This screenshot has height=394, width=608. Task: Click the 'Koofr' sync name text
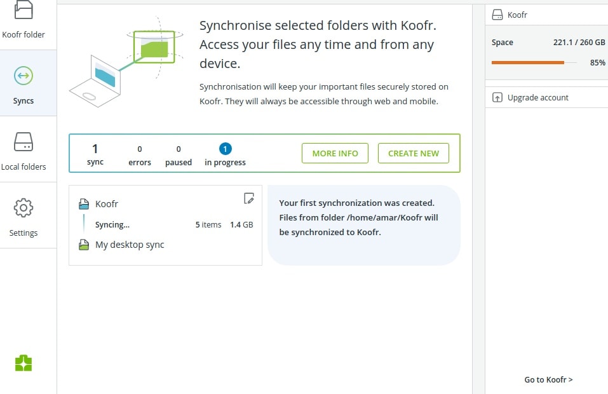(107, 204)
